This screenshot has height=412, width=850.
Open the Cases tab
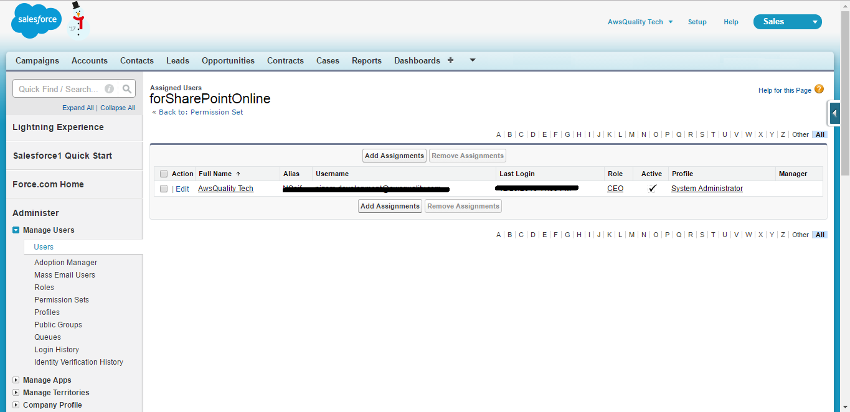click(x=328, y=60)
